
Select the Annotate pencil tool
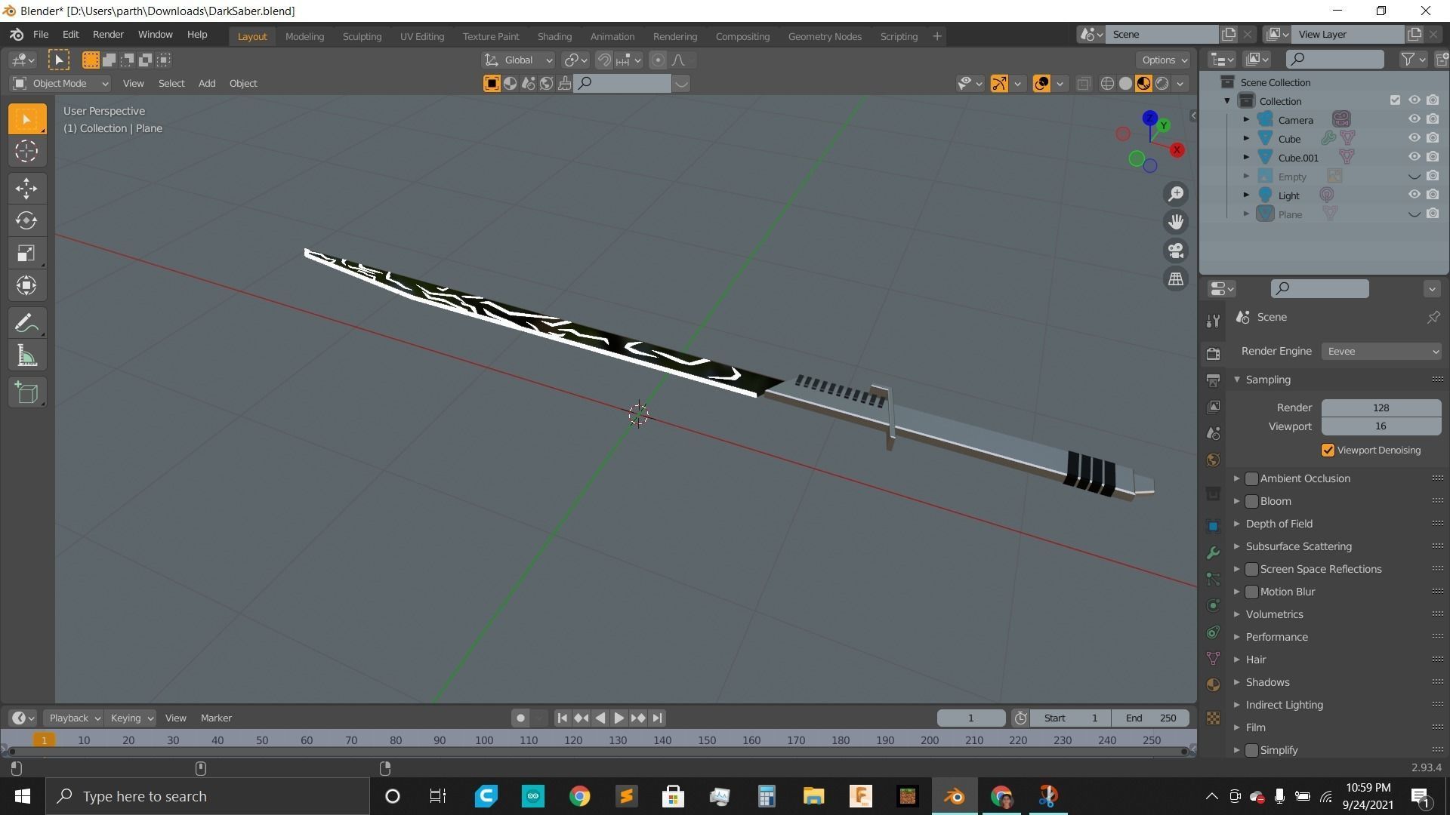(27, 323)
